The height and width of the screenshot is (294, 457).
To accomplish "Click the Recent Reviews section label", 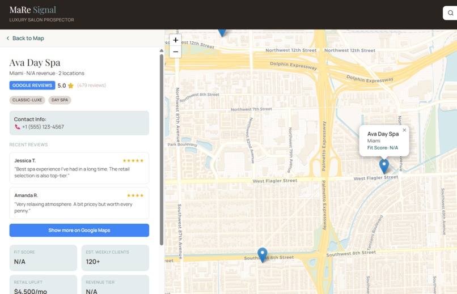I will [x=28, y=144].
